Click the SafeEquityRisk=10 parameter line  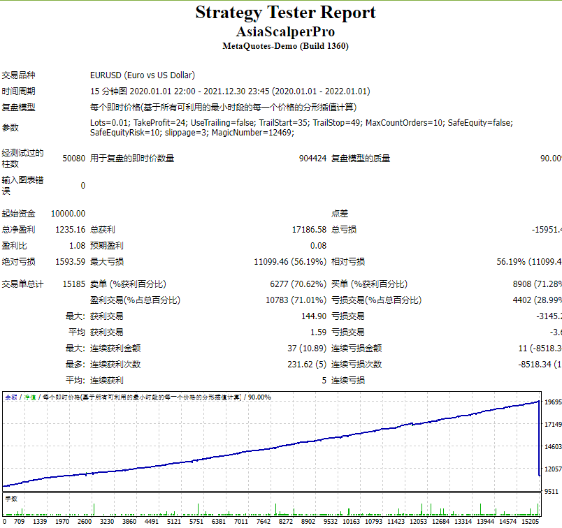(x=192, y=133)
